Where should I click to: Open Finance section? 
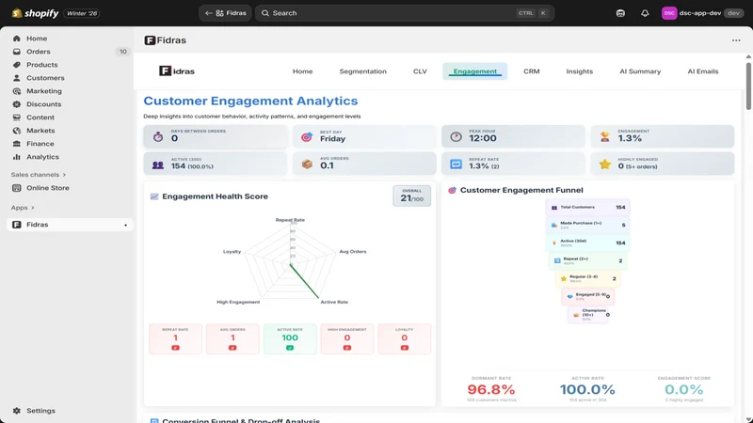[x=40, y=144]
